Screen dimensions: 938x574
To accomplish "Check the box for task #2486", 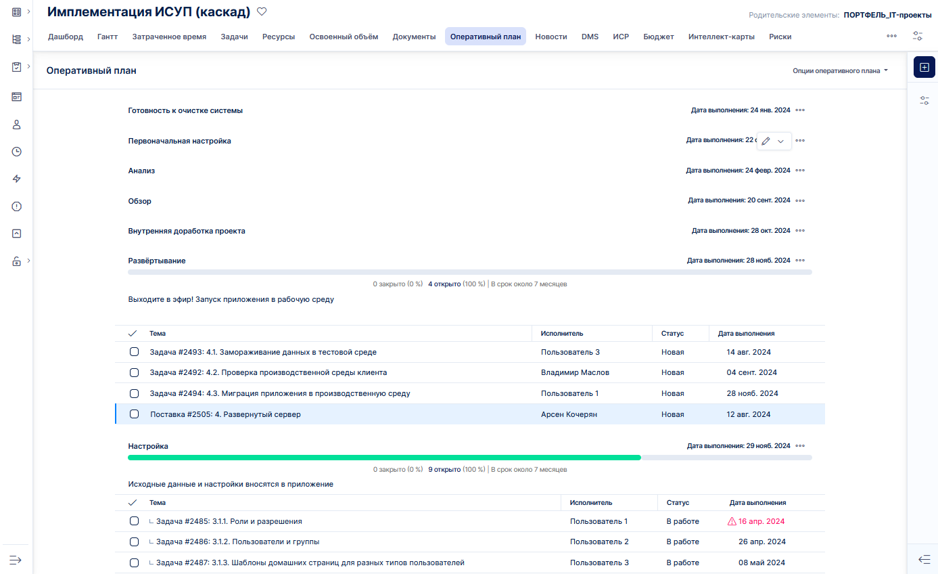I will click(x=134, y=542).
